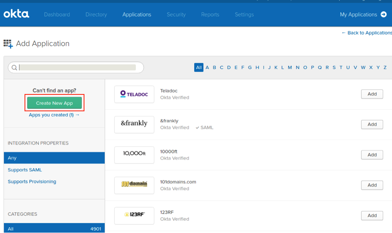Filter apps by letter V
The height and width of the screenshot is (233, 392).
click(x=355, y=67)
